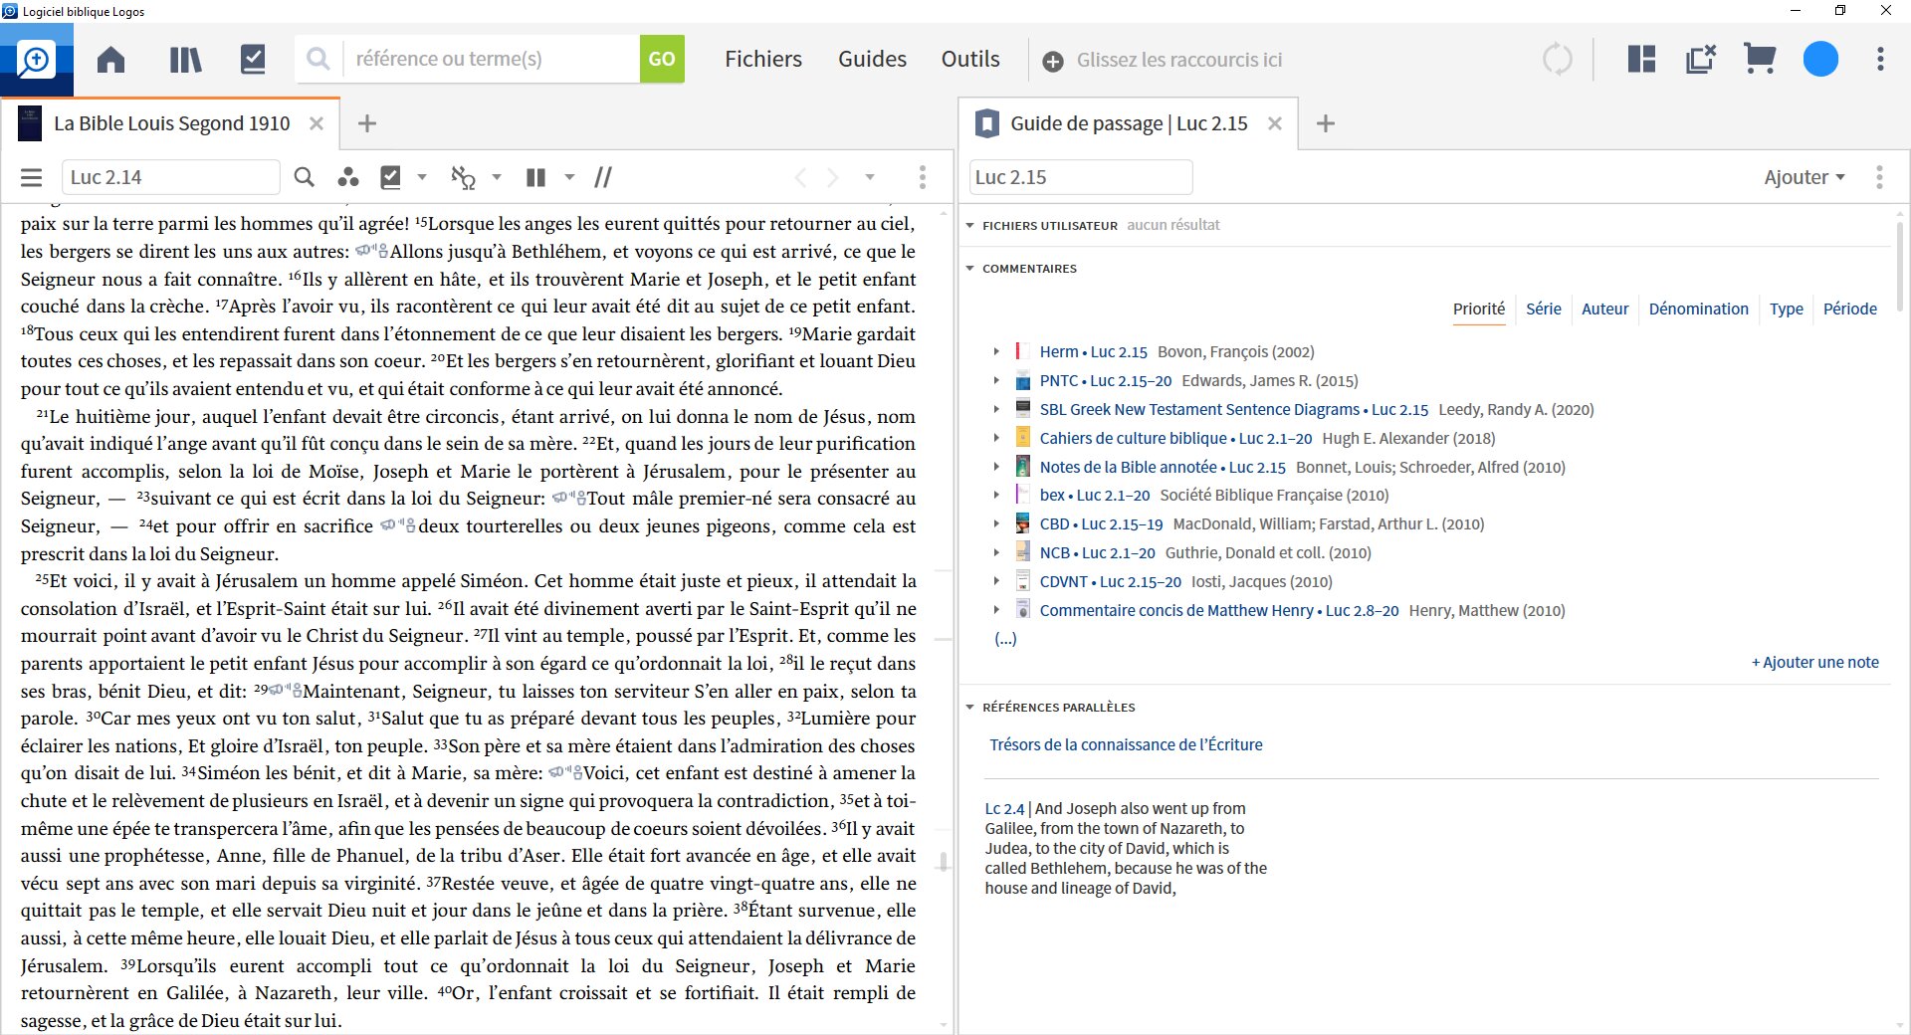Sort commentaries by Type
This screenshot has height=1035, width=1911.
tap(1787, 309)
